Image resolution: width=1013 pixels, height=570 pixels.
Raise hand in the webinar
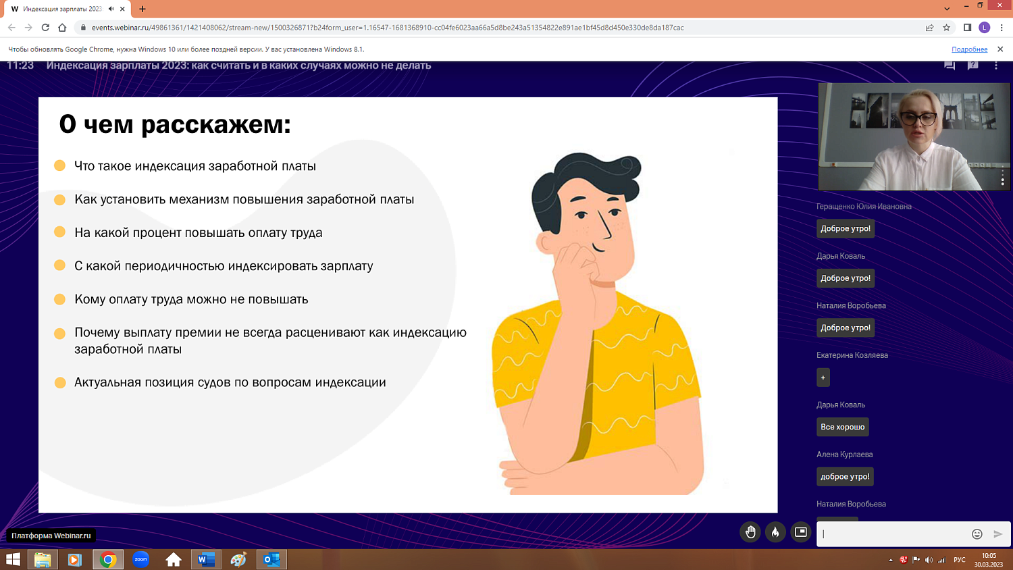tap(750, 532)
